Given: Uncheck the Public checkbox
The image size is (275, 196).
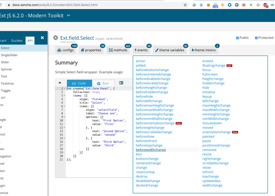Looking at the screenshot, I should click(x=238, y=38).
